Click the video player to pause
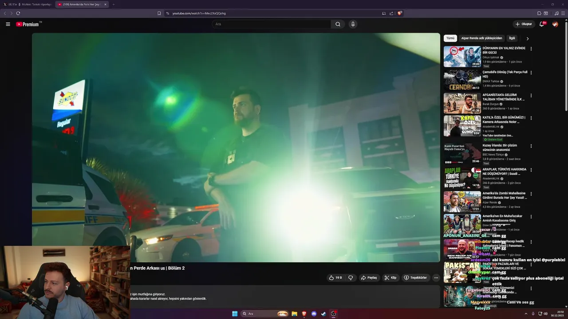Image resolution: width=568 pixels, height=319 pixels. (x=236, y=148)
